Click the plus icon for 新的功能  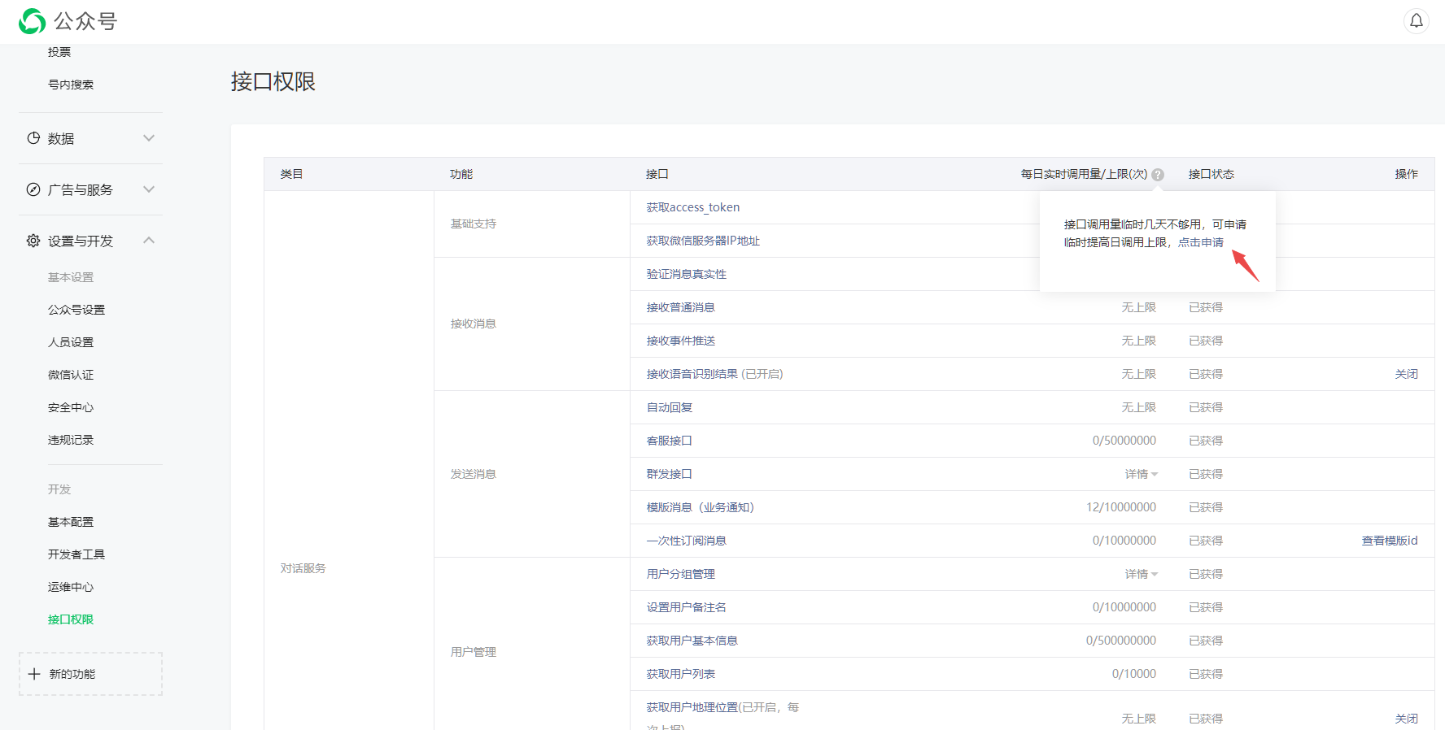(34, 674)
